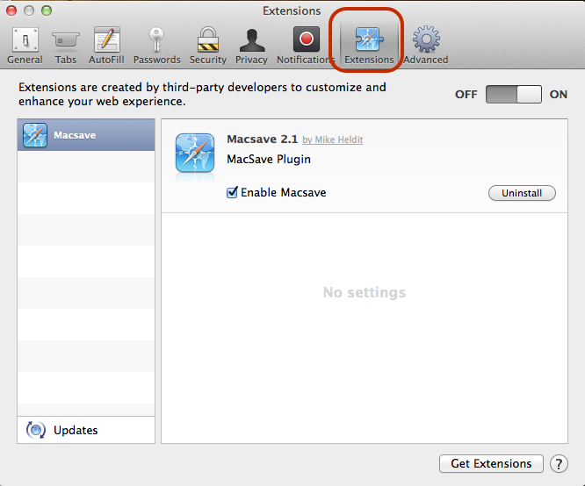The image size is (585, 486).
Task: Open the Advanced preferences pane
Action: coord(426,46)
